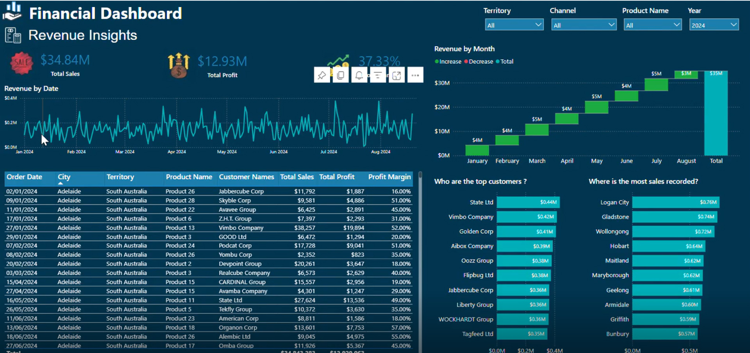Toggle the Total legend item
750x353 pixels.
tap(504, 61)
